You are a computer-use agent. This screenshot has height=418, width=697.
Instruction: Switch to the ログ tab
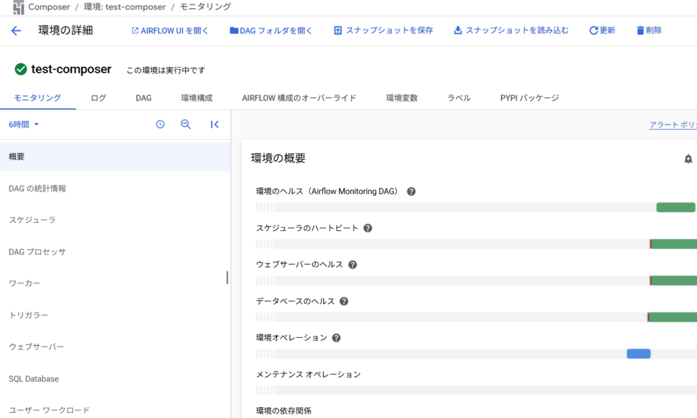[98, 98]
